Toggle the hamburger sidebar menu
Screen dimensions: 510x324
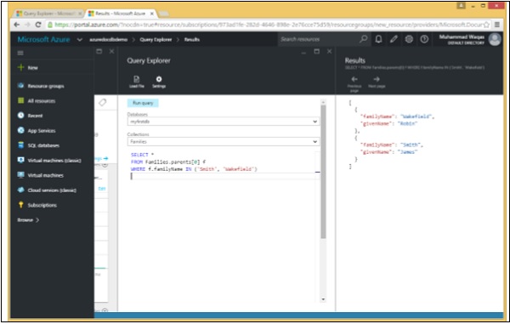tap(20, 53)
